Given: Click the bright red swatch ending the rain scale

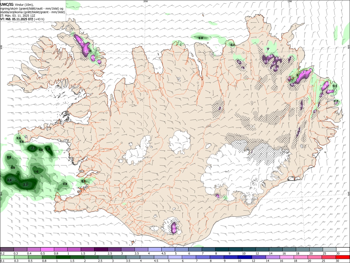Looking at the screenshot, I should (343, 257).
